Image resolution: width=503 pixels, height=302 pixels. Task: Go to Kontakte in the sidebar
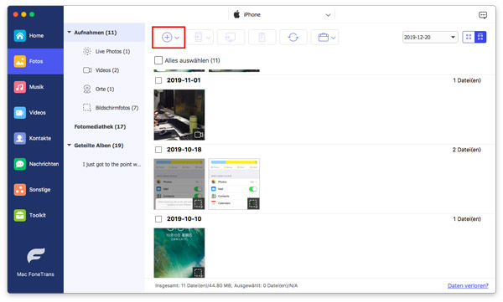(x=35, y=138)
